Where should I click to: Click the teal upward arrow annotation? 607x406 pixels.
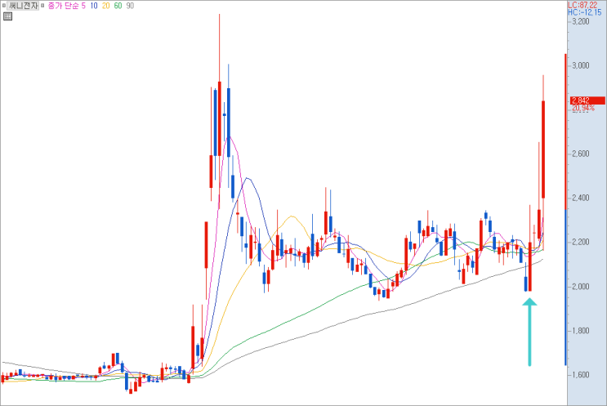coord(529,332)
